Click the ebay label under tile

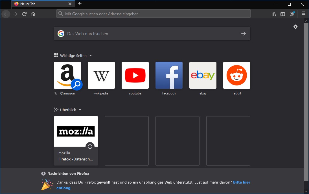pyautogui.click(x=203, y=93)
